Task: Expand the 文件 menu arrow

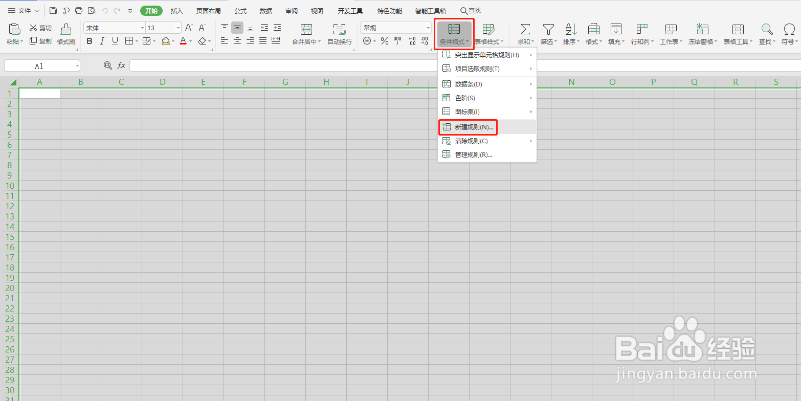Action: point(37,11)
